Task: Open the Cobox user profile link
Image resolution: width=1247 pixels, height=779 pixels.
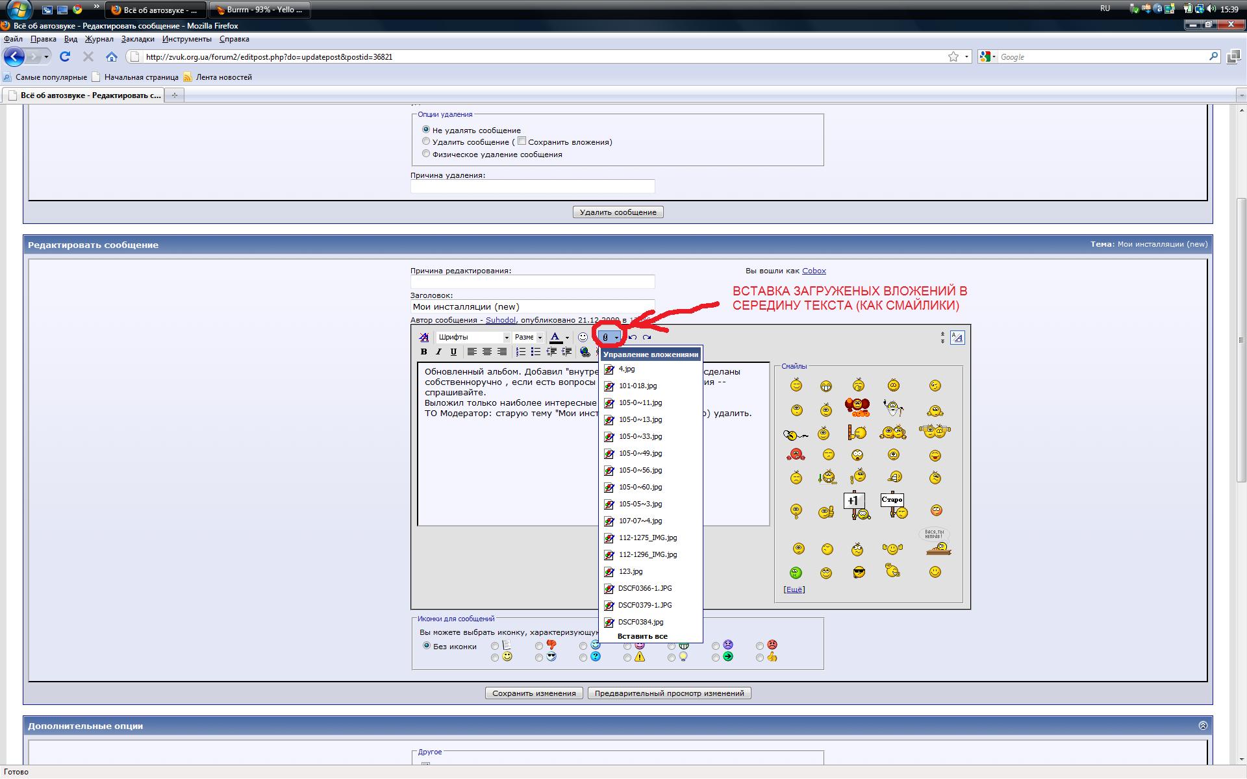Action: [814, 271]
